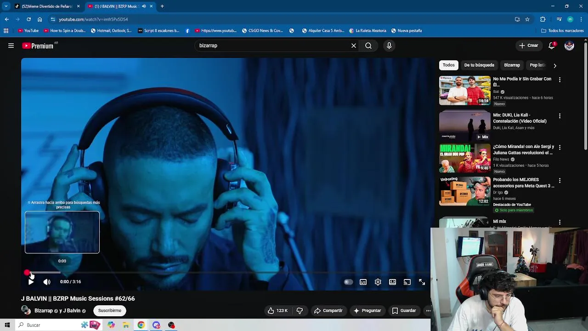
Task: Open La Ruleta Aleatoria bookmark
Action: click(x=367, y=31)
